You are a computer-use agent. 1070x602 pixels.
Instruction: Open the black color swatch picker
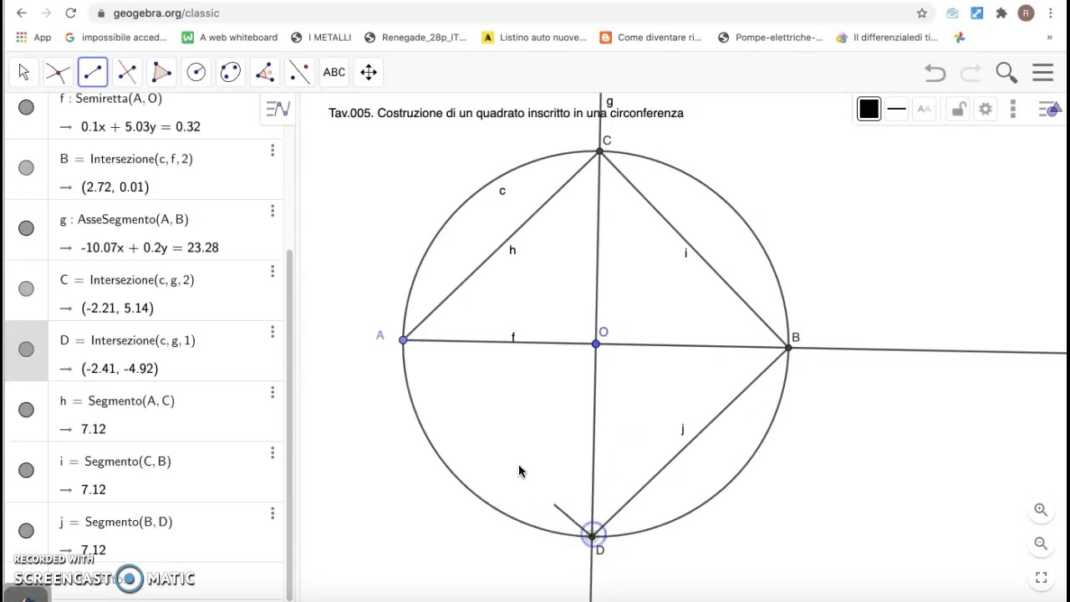[869, 109]
